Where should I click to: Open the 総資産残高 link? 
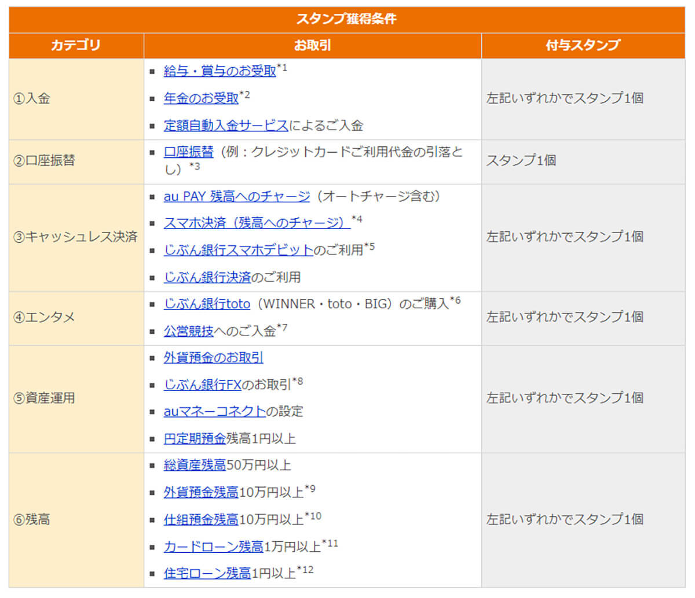(195, 465)
